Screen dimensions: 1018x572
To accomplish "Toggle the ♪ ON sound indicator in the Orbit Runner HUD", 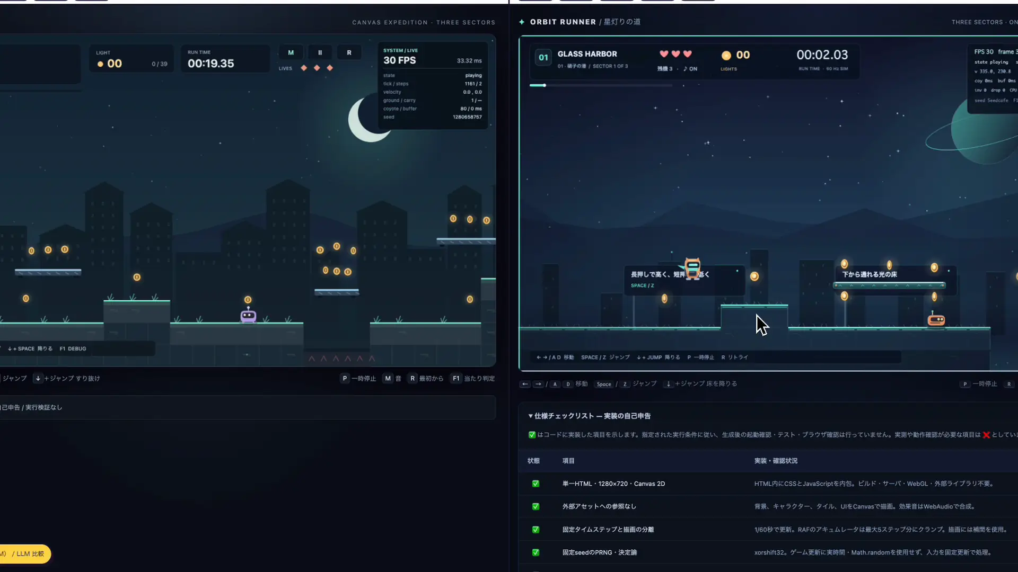I will (690, 69).
